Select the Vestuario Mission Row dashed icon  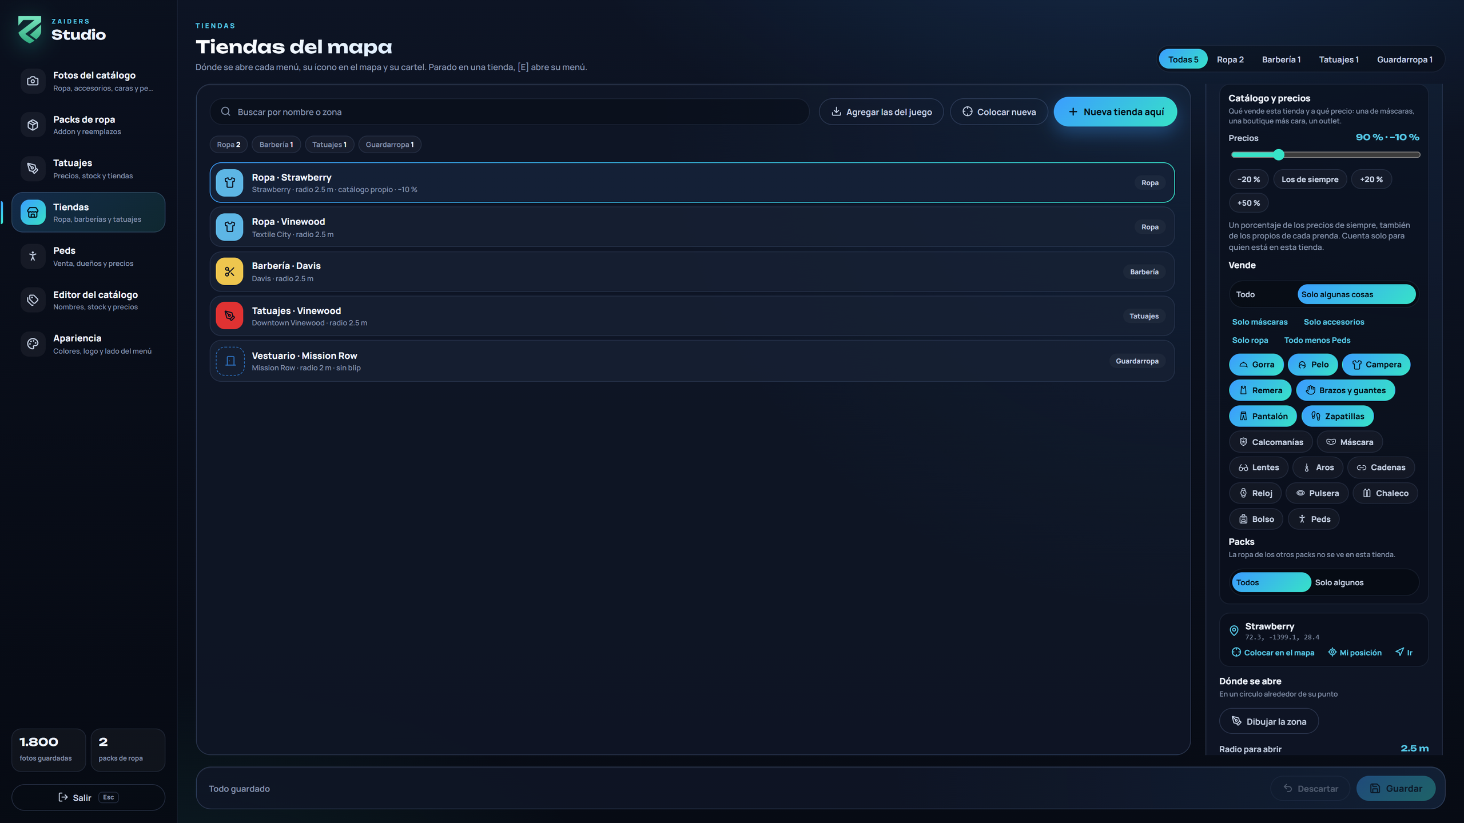(230, 361)
